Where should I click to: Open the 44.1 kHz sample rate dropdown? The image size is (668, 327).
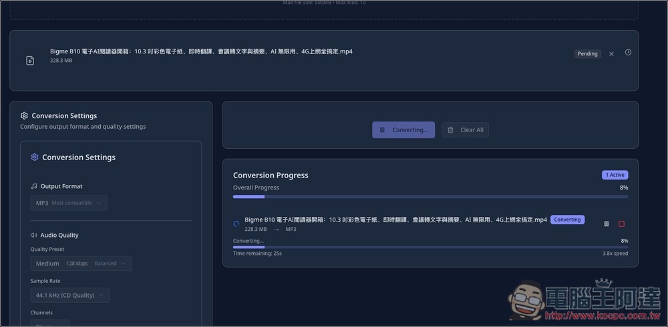(70, 295)
